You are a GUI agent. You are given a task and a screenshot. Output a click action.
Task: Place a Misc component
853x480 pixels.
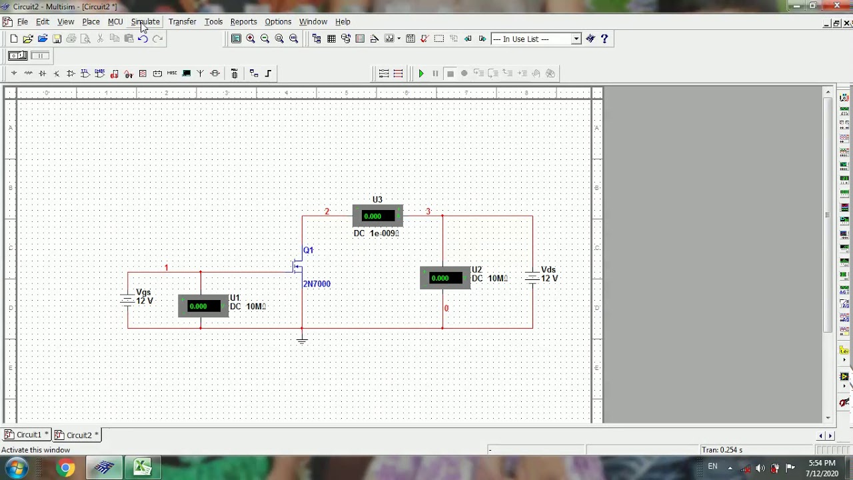(172, 73)
